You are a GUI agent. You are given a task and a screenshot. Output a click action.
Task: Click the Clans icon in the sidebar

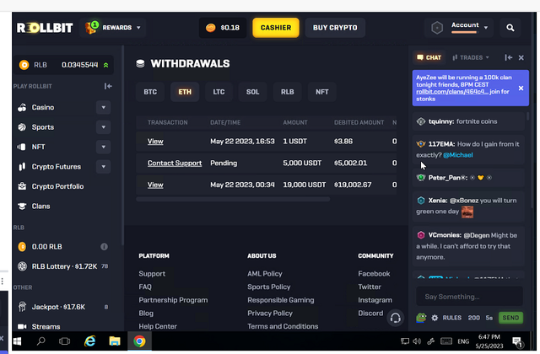click(x=22, y=206)
